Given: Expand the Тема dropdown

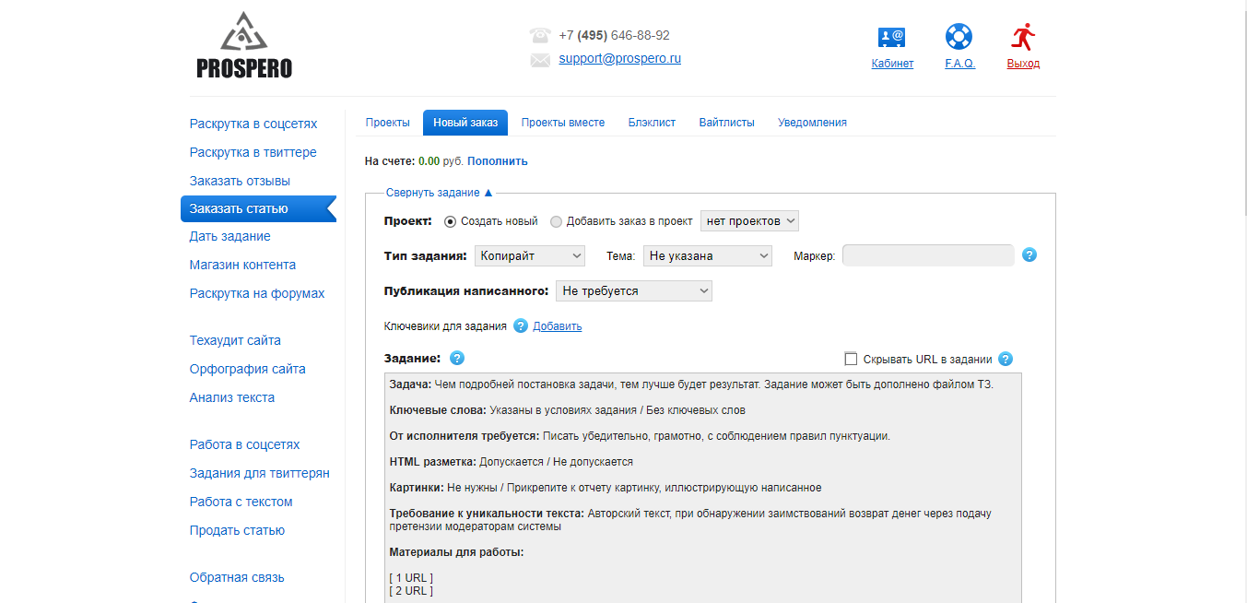Looking at the screenshot, I should point(707,255).
